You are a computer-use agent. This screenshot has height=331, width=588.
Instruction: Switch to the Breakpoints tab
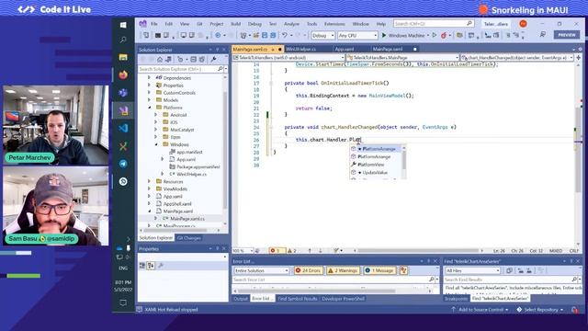[456, 298]
